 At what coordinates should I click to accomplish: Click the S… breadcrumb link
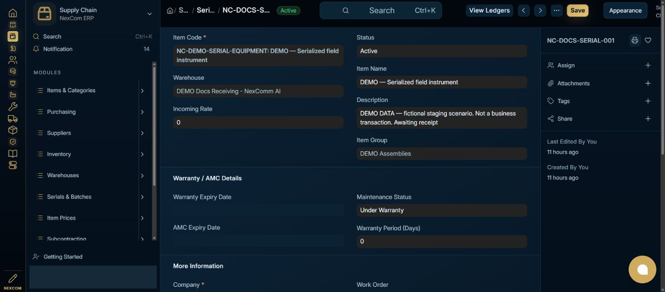coord(183,10)
